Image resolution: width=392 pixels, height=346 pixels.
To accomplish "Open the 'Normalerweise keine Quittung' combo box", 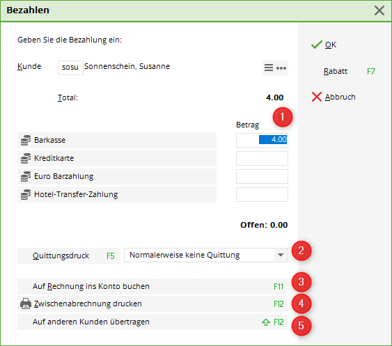I will tap(206, 255).
